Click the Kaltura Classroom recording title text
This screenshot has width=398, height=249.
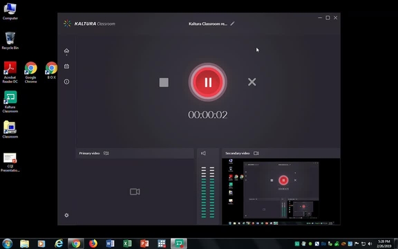207,24
